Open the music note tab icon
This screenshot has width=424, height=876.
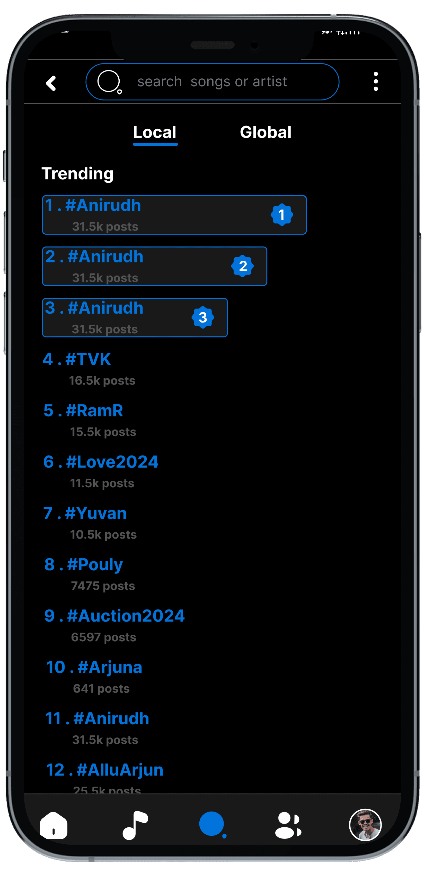pos(135,825)
